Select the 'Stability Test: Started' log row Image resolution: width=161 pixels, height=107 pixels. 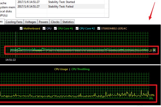(62, 2)
